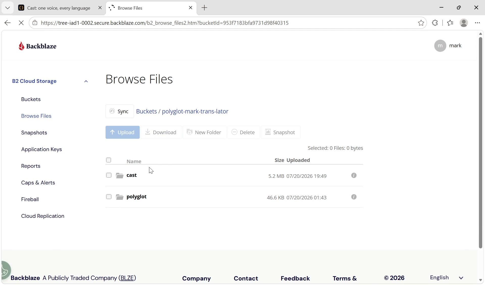This screenshot has width=485, height=285.
Task: Sort by the Name column header
Action: [134, 161]
